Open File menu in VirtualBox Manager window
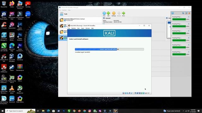 60,10
